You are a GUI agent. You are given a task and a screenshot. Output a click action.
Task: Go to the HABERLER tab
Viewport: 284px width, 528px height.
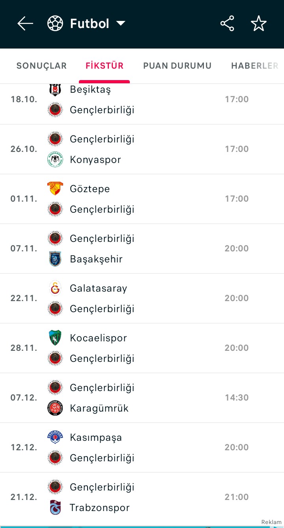[x=255, y=66]
